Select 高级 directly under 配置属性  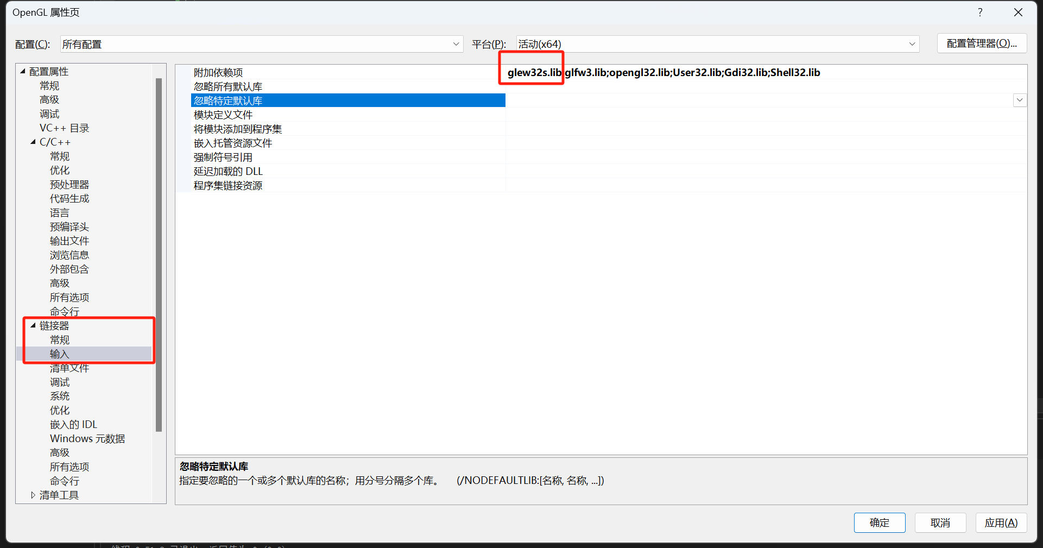click(49, 100)
